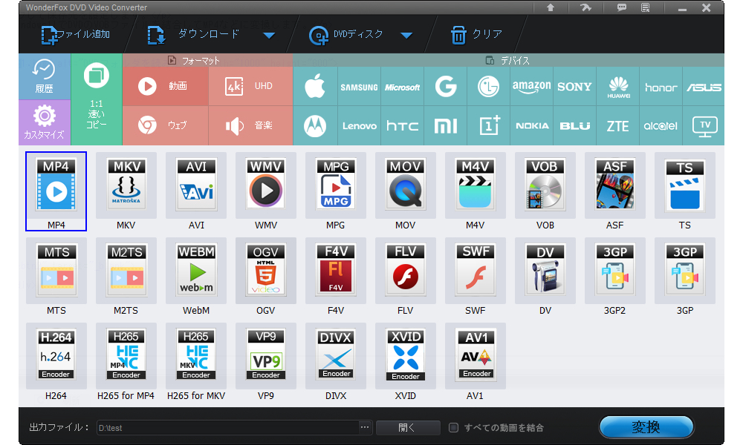
Task: Switch to the 音楽 music format tab
Action: tap(251, 125)
